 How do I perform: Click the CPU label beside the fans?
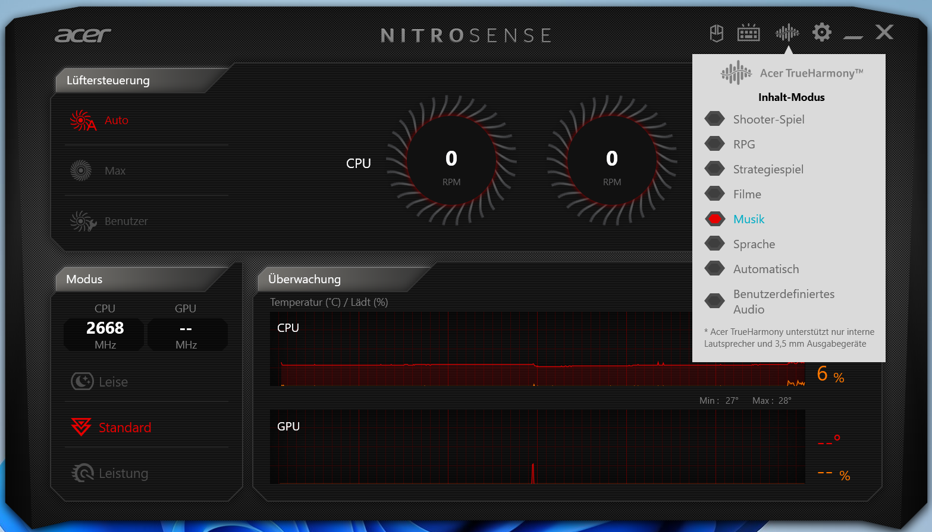click(359, 163)
